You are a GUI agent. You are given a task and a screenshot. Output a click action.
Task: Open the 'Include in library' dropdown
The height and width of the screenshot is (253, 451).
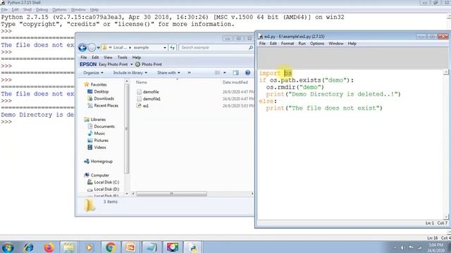point(130,73)
